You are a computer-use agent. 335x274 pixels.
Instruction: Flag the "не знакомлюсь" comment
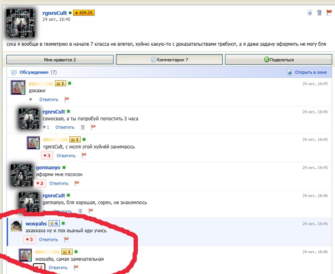91,211
